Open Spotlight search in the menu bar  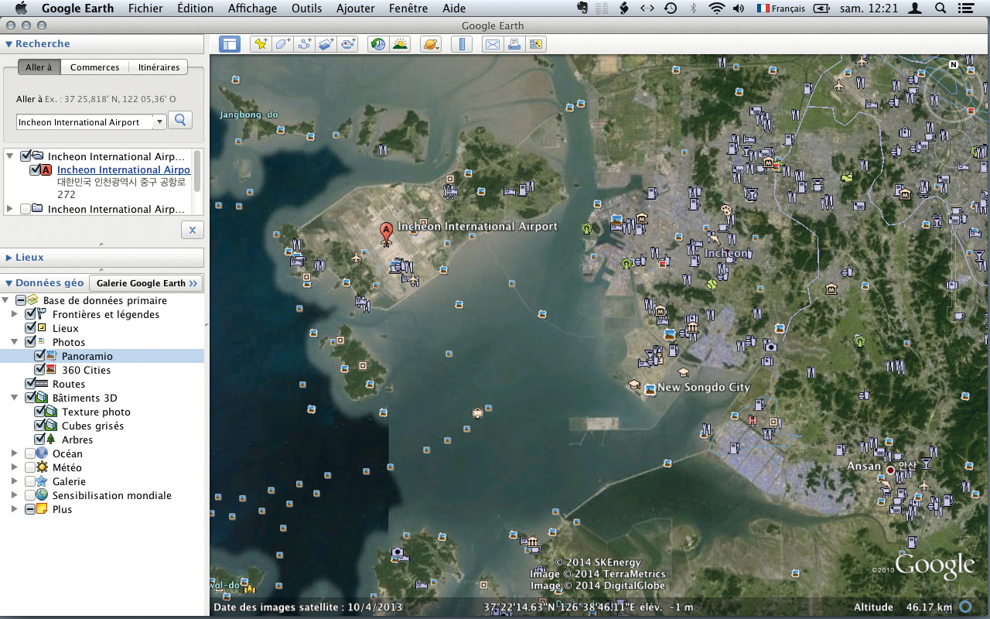(x=940, y=9)
